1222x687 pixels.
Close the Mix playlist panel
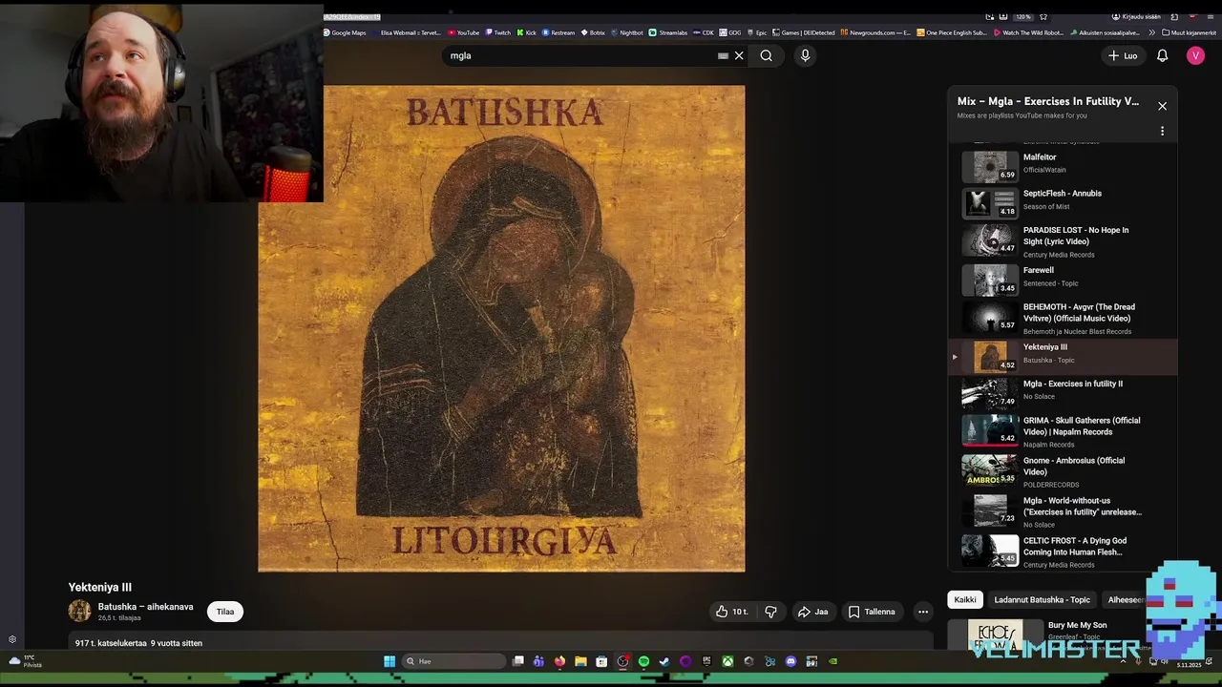point(1162,106)
